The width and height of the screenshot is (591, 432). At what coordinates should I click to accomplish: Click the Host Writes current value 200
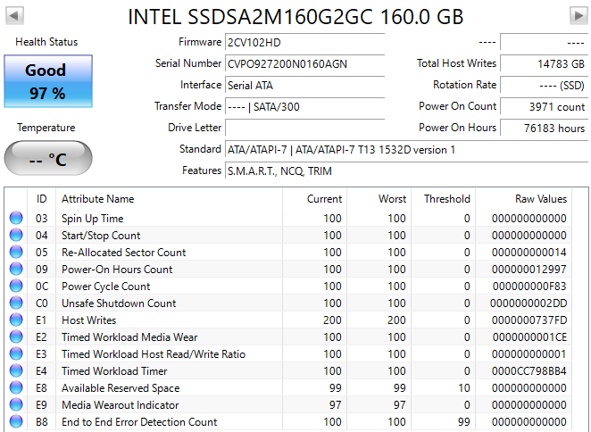click(332, 320)
